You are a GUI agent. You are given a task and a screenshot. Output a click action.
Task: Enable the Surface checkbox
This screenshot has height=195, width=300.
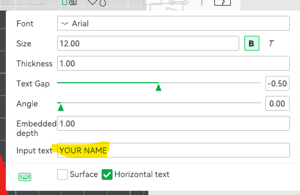(x=62, y=174)
